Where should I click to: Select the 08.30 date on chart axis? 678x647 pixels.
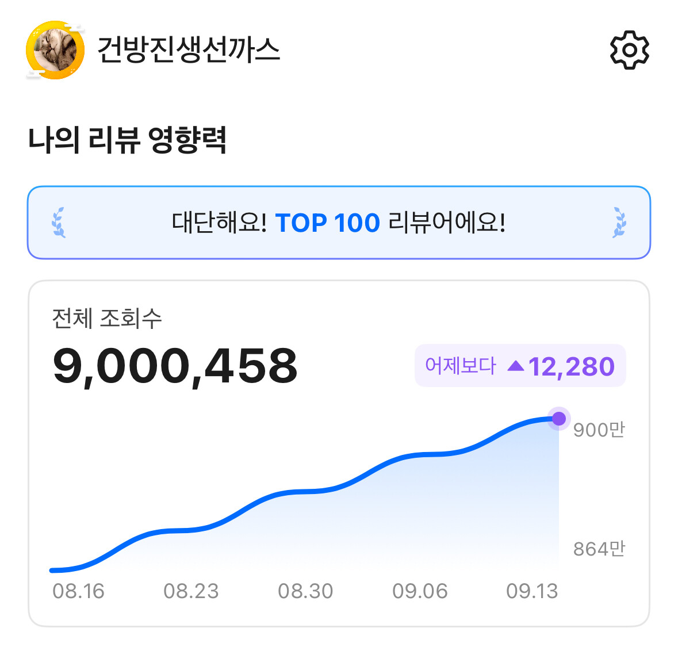(x=305, y=591)
